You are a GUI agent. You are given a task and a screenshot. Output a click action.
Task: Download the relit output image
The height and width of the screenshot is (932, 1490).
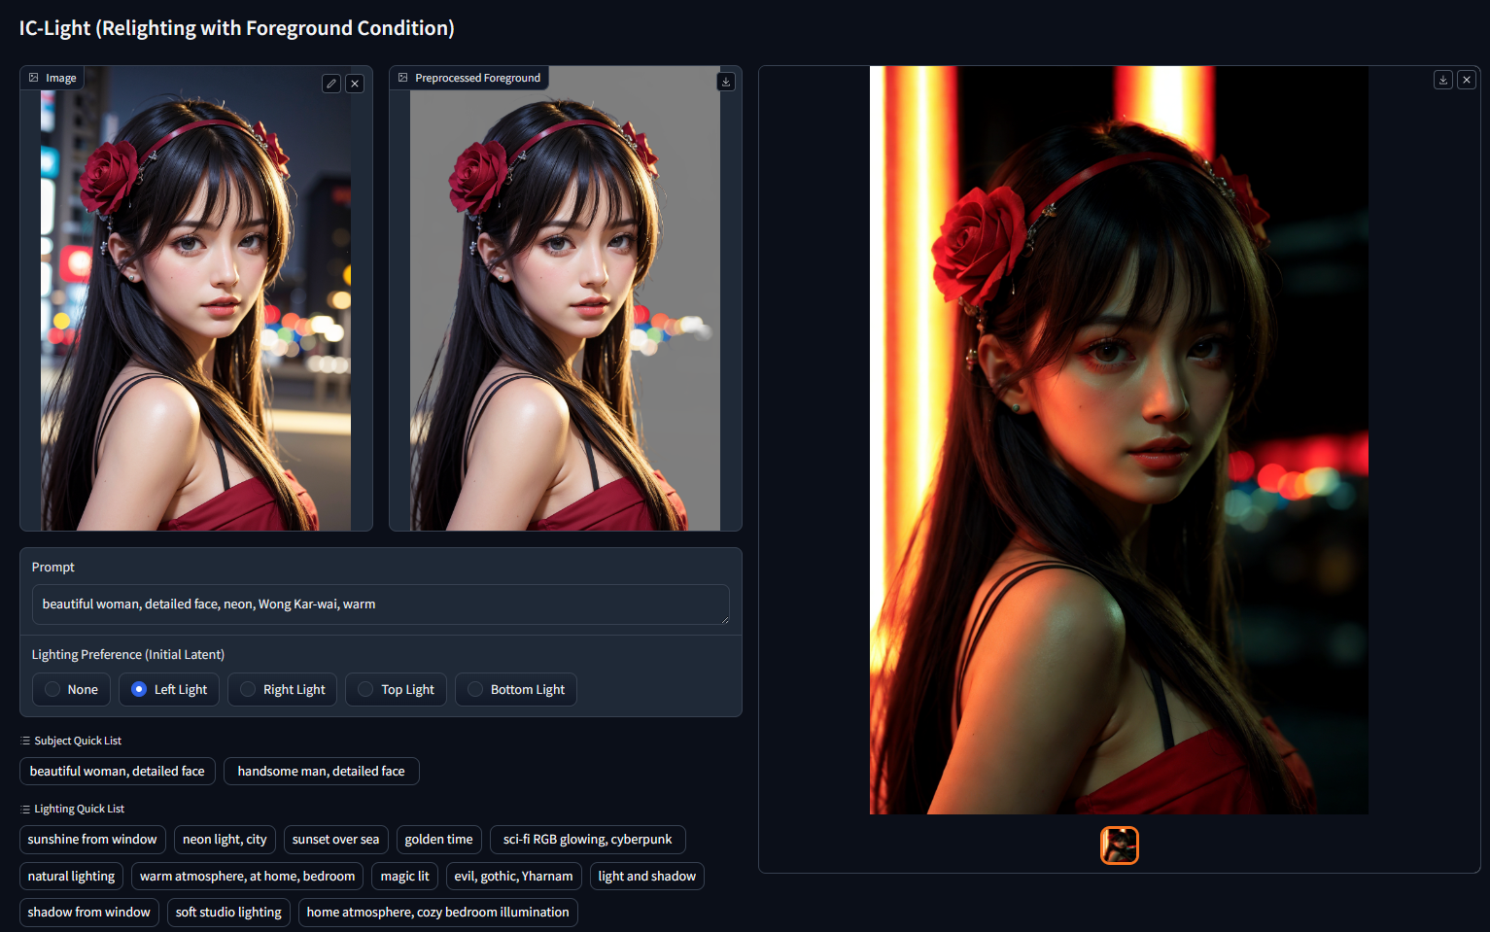click(x=1443, y=80)
